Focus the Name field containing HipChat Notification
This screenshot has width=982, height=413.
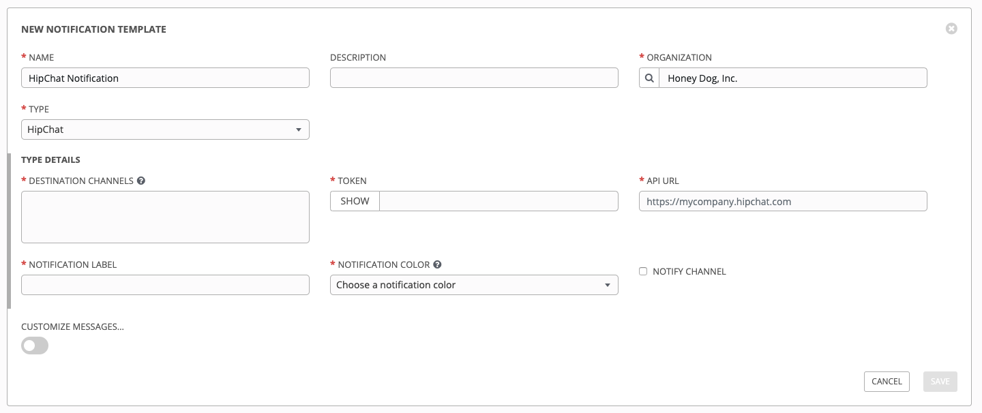(165, 78)
